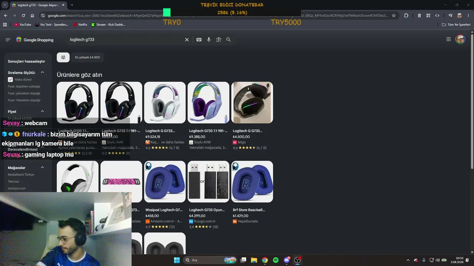Open the Google apps grid
Viewport: 474px width, 266px height.
coord(448,39)
